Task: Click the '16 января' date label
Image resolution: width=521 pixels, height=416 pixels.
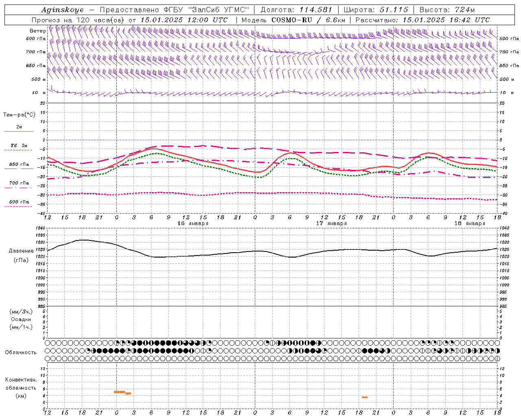Action: pos(193,223)
